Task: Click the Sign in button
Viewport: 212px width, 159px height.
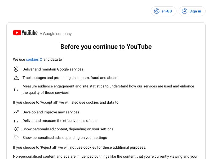Action: point(192,11)
